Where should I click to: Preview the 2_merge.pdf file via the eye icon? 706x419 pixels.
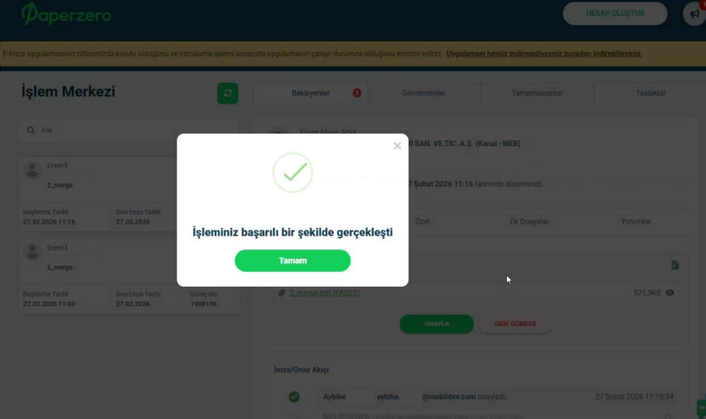[x=669, y=292]
